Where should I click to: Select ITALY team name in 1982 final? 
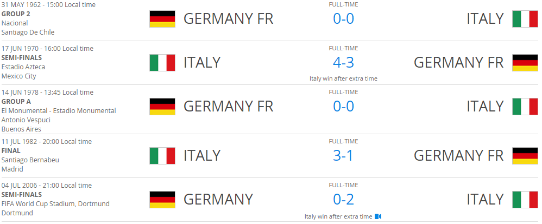pos(202,155)
